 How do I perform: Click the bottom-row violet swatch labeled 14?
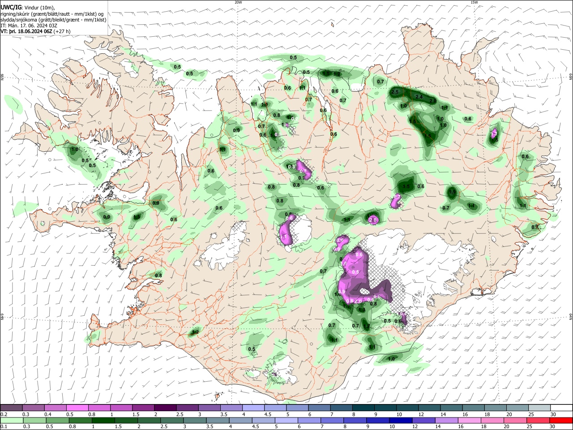pos(447,420)
